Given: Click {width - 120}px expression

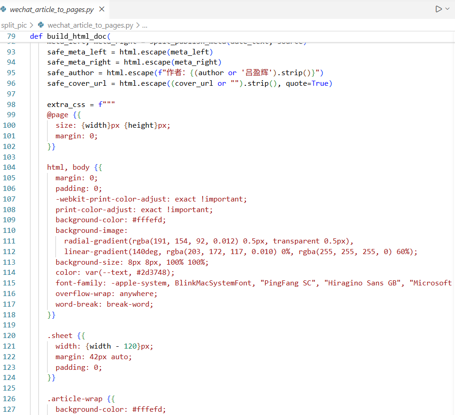Looking at the screenshot, I should click(117, 346).
